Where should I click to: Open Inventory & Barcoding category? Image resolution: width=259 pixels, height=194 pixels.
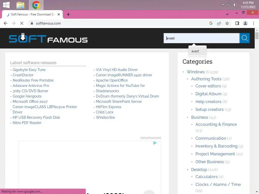tap(217, 146)
